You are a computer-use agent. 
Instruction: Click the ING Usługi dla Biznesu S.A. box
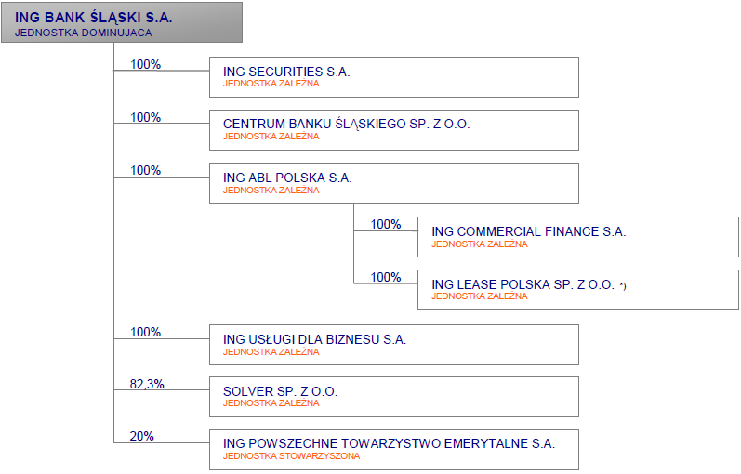click(x=394, y=345)
